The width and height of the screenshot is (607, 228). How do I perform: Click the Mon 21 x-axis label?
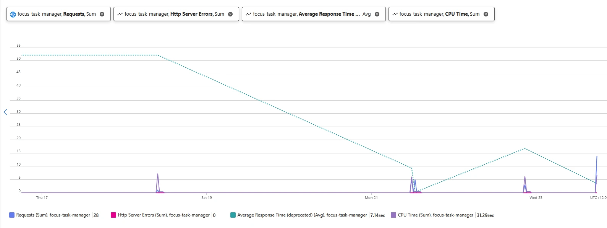point(371,198)
